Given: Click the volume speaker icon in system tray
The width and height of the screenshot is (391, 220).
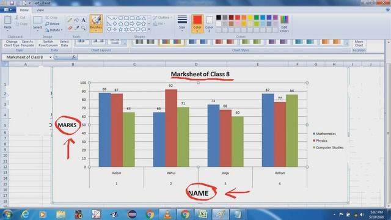Looking at the screenshot, I should pos(362,215).
